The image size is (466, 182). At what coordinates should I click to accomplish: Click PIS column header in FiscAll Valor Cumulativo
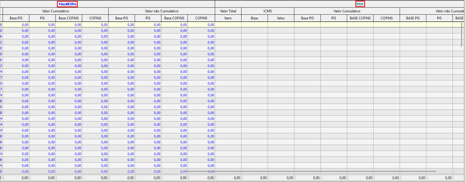(43, 18)
